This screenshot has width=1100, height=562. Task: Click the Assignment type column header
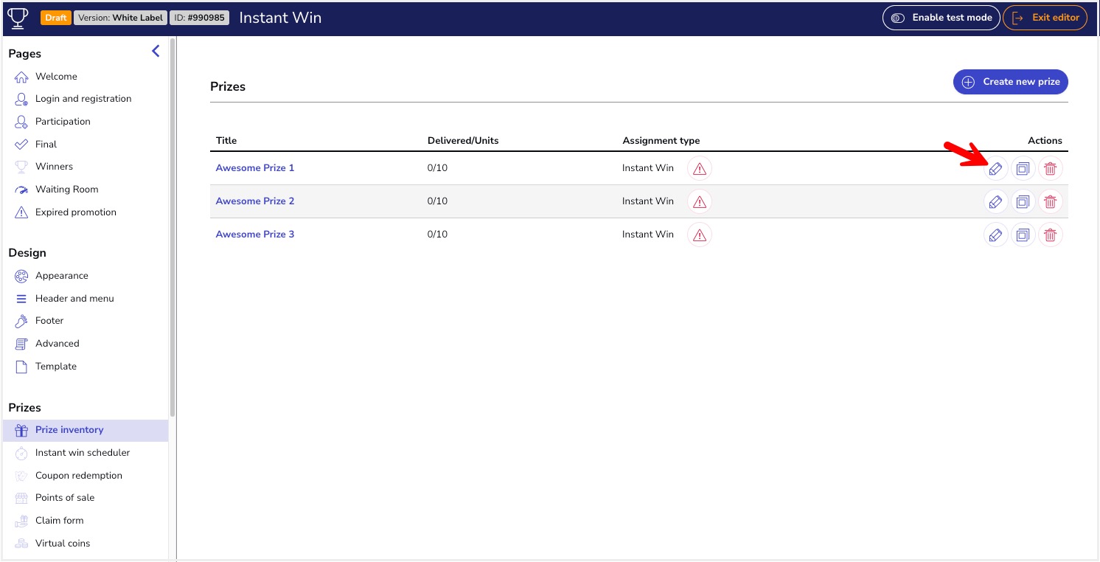tap(661, 141)
